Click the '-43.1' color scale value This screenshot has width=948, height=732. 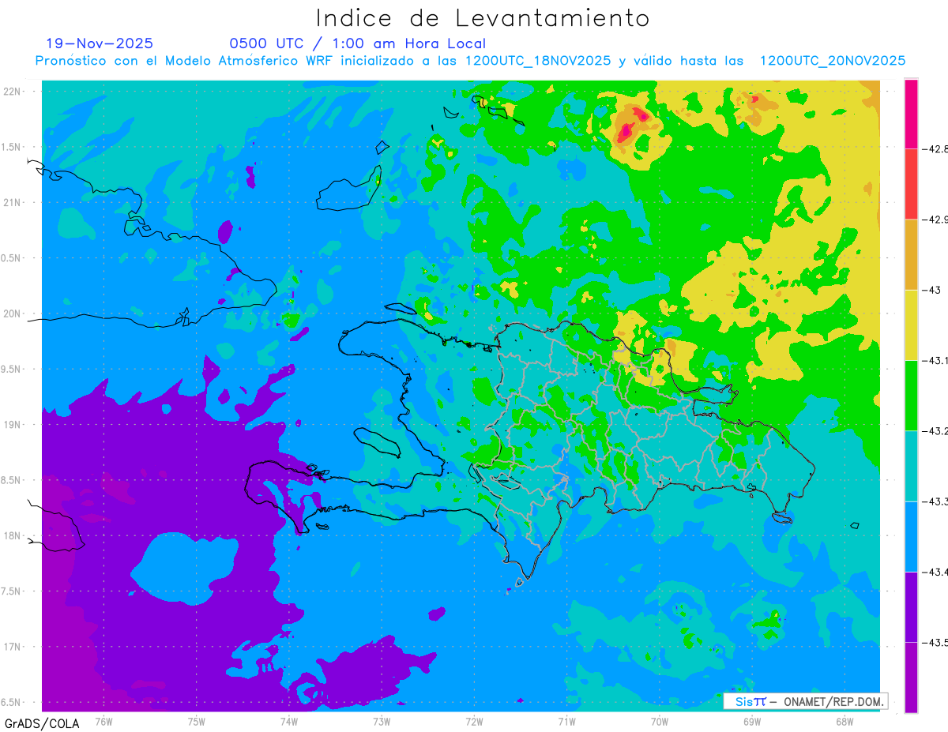click(x=935, y=361)
